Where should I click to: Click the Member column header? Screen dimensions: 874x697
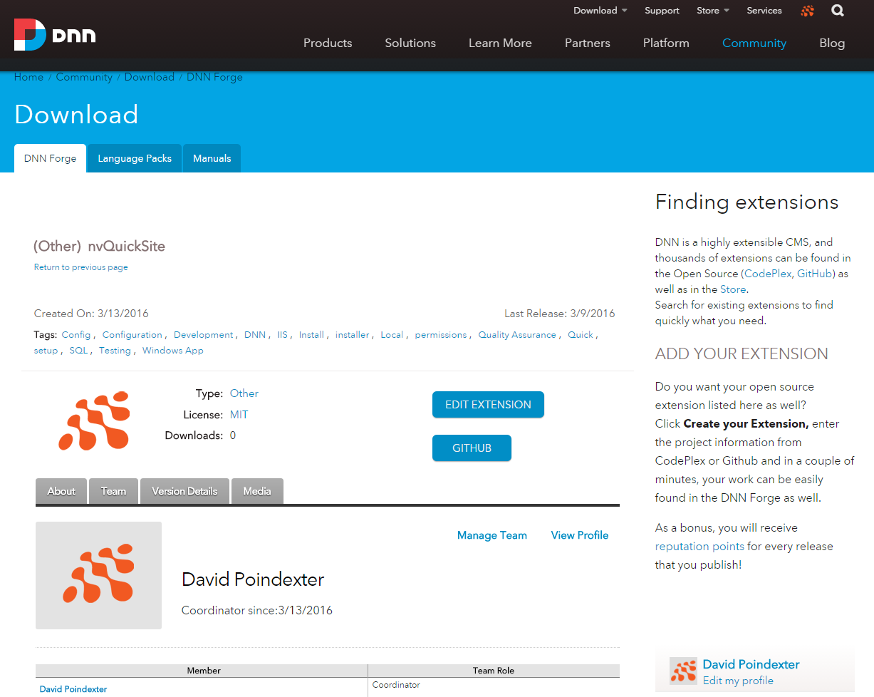(x=203, y=671)
